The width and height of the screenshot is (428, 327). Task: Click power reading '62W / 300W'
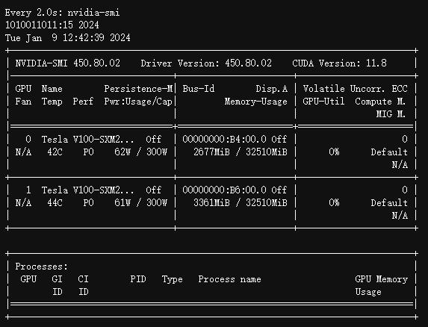click(x=141, y=152)
